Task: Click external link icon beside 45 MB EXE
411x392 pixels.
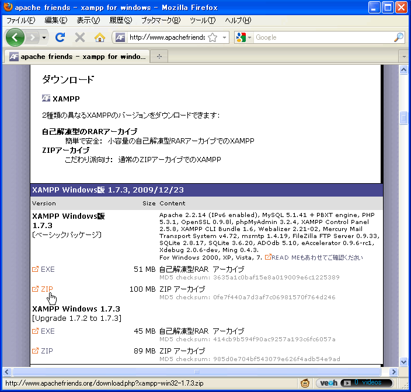Action: (35, 331)
